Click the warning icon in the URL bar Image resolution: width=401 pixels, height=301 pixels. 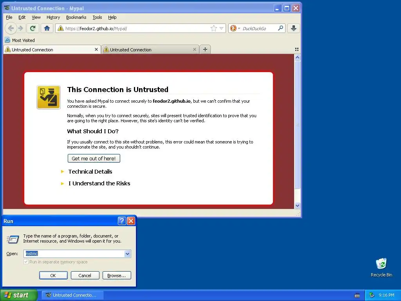click(61, 28)
